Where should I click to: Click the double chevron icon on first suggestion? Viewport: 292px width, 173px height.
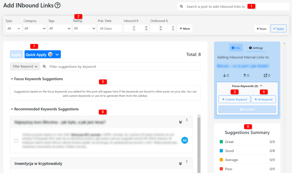click(180, 122)
